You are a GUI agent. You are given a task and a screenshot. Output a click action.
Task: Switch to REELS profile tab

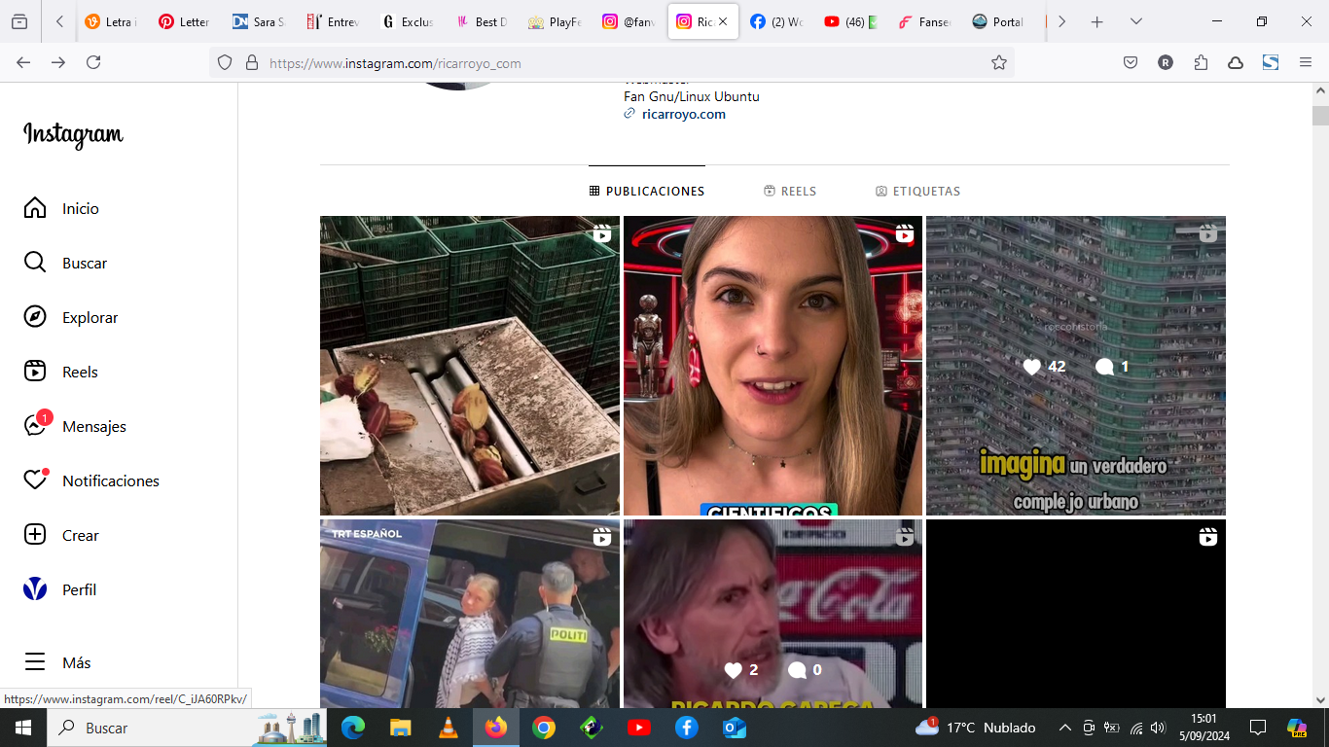coord(790,192)
